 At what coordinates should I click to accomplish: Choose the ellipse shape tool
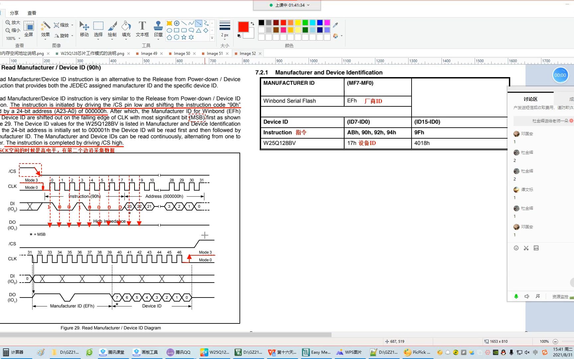click(x=169, y=30)
